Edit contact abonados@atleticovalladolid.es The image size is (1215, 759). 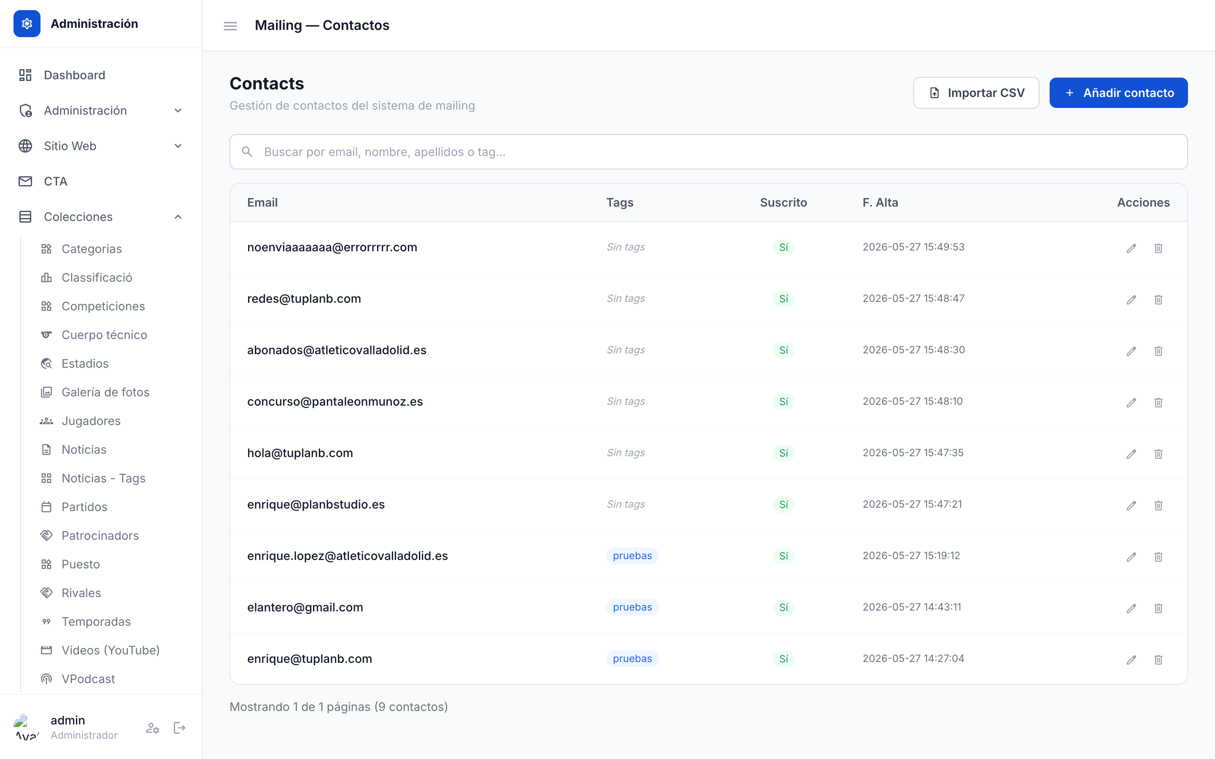[x=1131, y=351]
